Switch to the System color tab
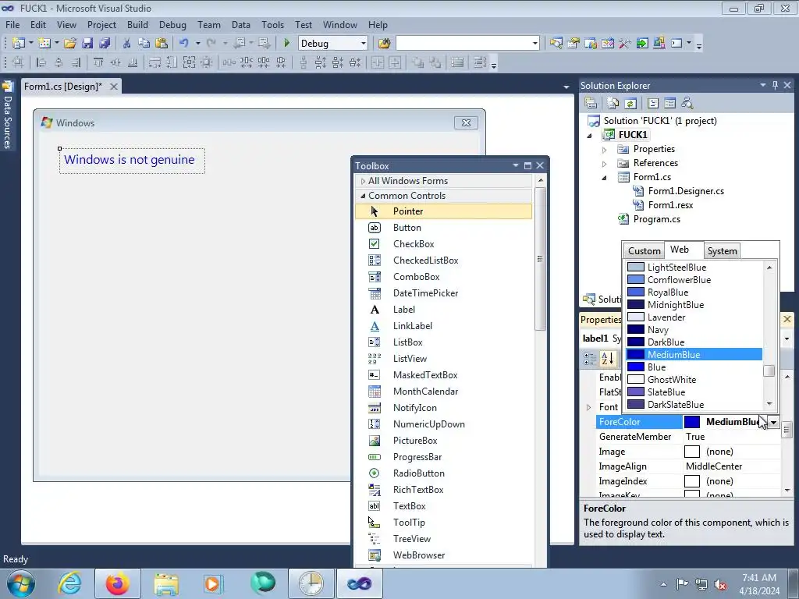Image resolution: width=799 pixels, height=599 pixels. pos(722,250)
